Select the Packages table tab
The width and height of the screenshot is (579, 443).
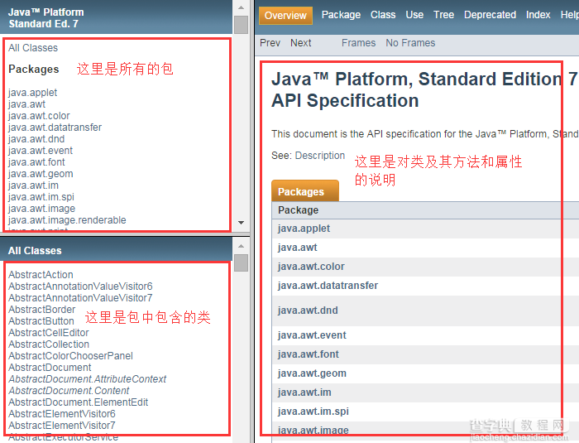[305, 190]
